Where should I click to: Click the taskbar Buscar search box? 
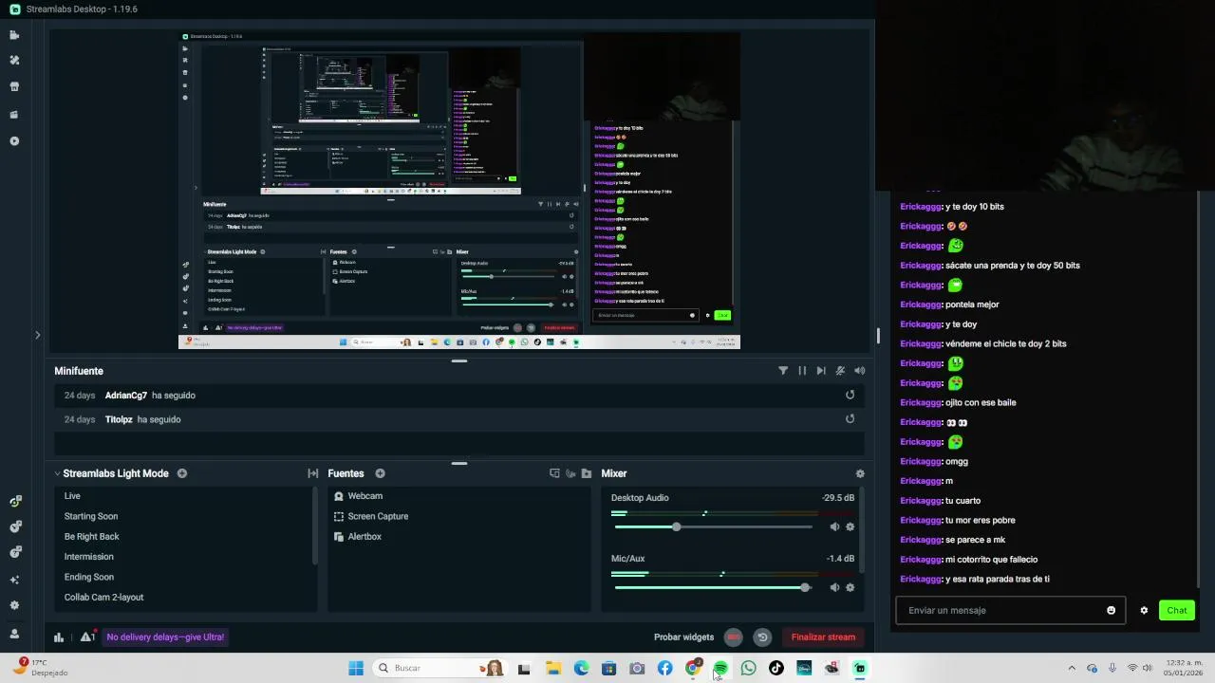coord(439,668)
